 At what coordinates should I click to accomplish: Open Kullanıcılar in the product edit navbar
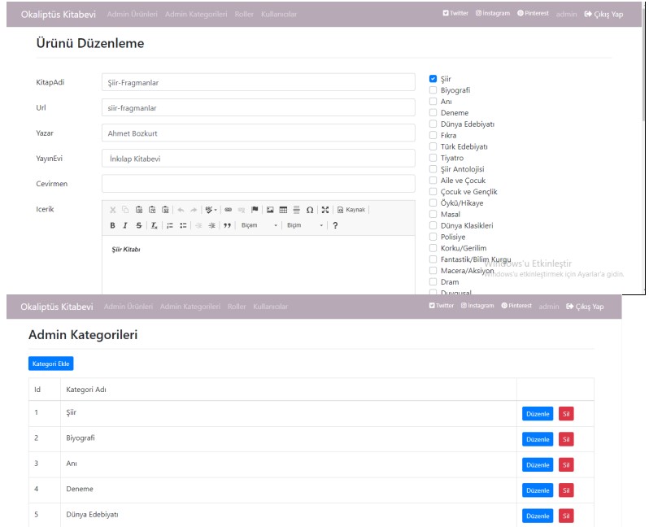coord(279,14)
